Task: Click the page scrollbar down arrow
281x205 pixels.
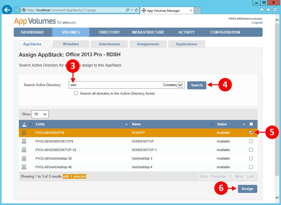Action: tap(277, 197)
